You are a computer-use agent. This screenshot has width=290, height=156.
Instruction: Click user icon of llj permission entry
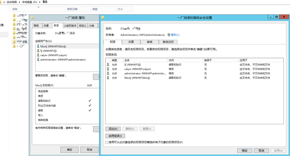(108, 65)
